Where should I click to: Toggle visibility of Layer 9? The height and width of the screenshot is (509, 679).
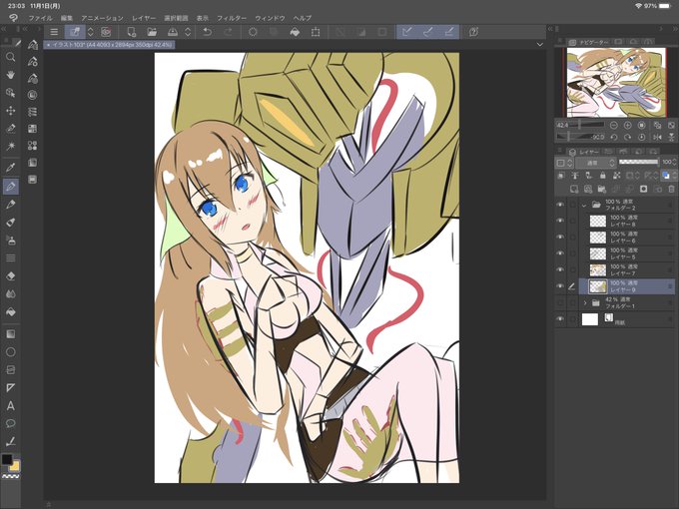point(560,286)
